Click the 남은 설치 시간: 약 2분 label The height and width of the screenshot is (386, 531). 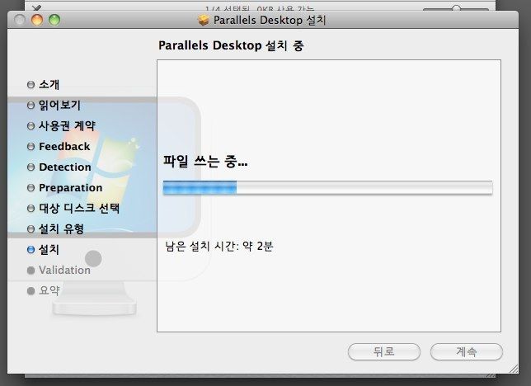[x=219, y=246]
